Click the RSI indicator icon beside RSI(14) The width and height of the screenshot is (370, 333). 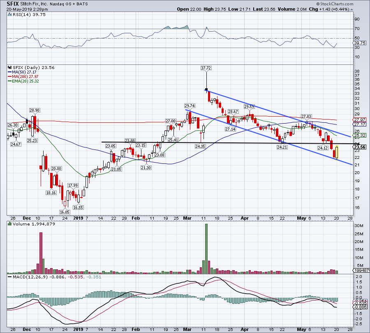pos(9,15)
